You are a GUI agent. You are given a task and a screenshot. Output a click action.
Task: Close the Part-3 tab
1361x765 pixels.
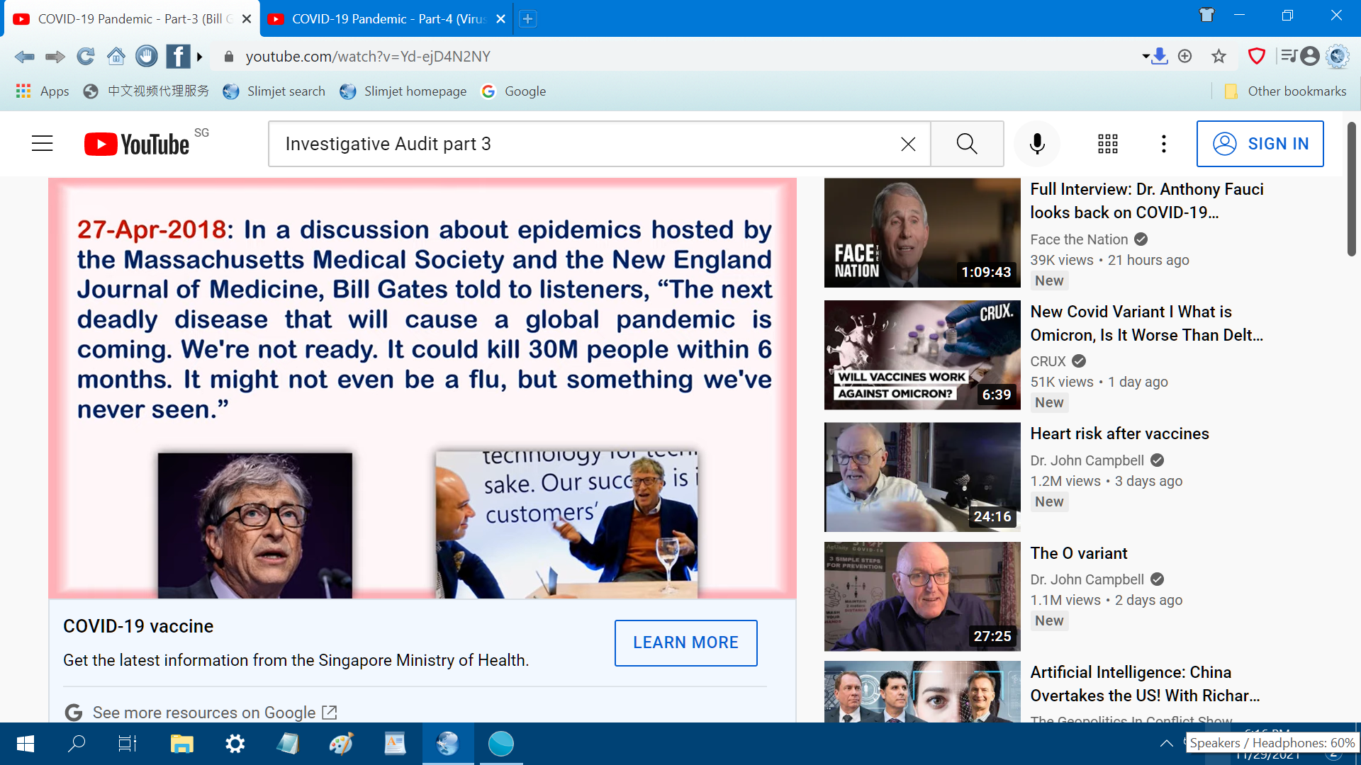[x=247, y=19]
